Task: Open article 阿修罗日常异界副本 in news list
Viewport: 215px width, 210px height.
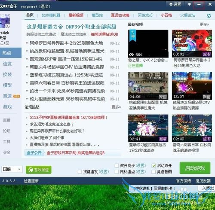Action: [66, 43]
